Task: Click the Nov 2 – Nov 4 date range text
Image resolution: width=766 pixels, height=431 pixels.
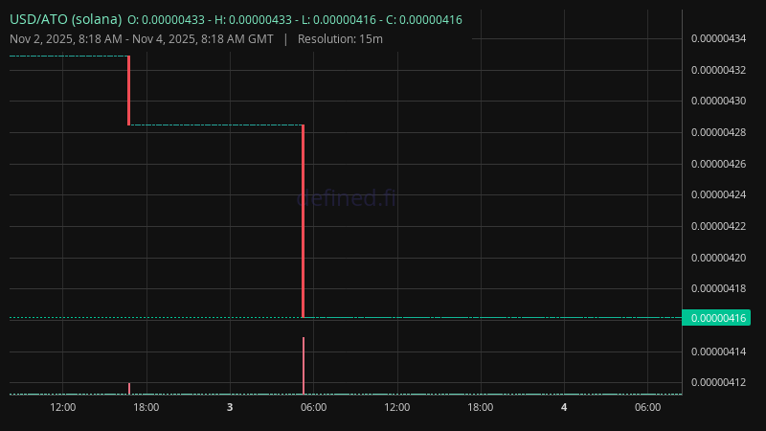Action: [141, 38]
